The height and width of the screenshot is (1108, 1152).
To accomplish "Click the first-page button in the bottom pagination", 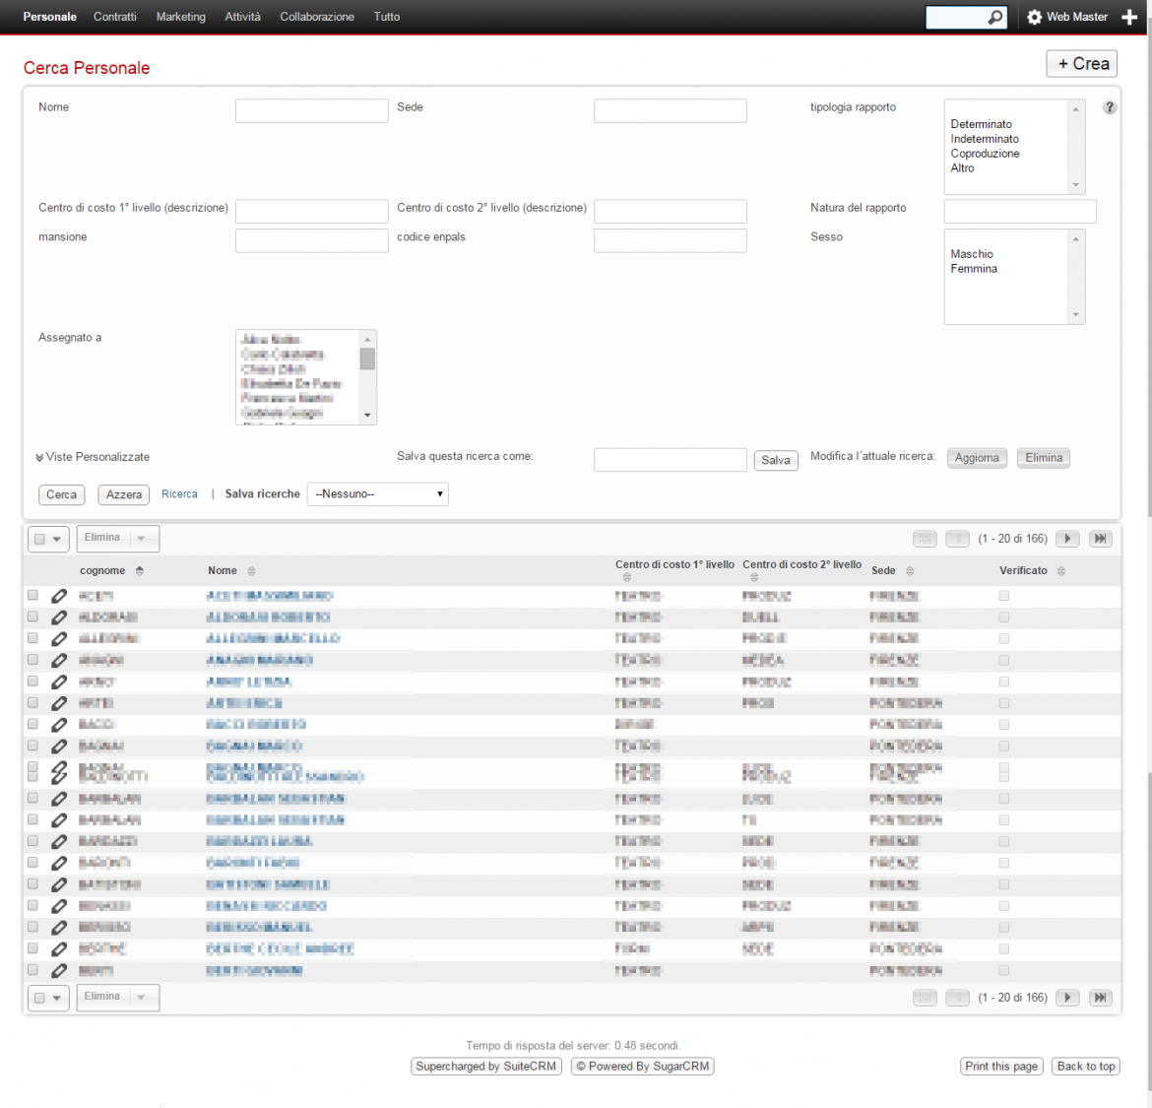I will click(x=925, y=998).
